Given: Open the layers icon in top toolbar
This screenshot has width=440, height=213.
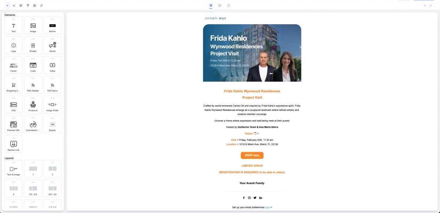Looking at the screenshot, I should tap(21, 5).
